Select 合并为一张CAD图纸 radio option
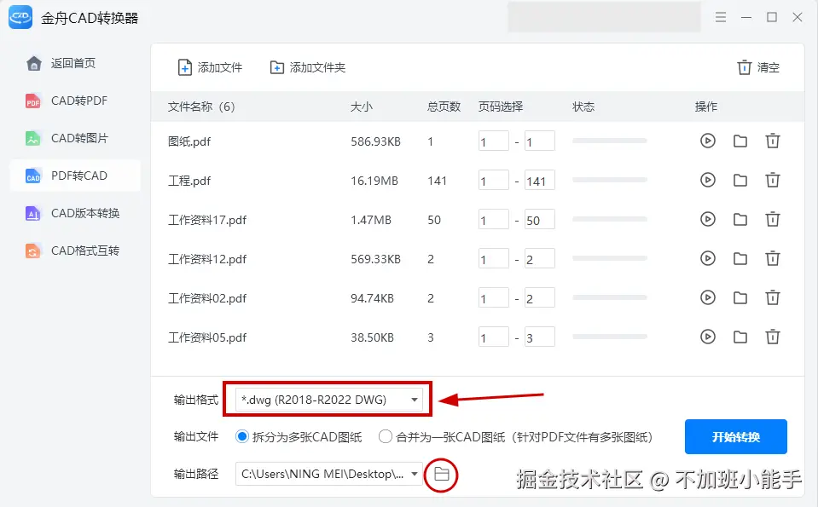 [x=385, y=436]
